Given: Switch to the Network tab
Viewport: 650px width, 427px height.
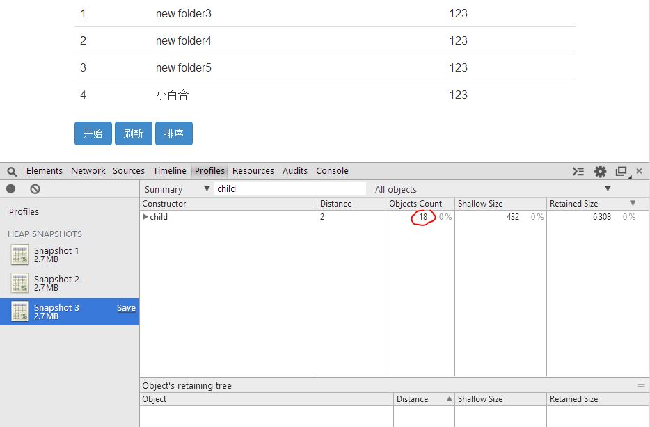Looking at the screenshot, I should point(88,171).
